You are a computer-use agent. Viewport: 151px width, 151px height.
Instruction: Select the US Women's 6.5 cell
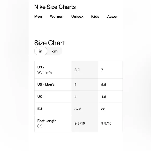[85, 70]
